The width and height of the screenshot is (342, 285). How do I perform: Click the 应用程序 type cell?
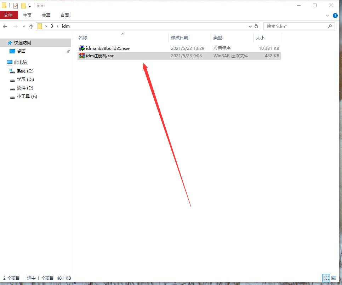tap(222, 48)
